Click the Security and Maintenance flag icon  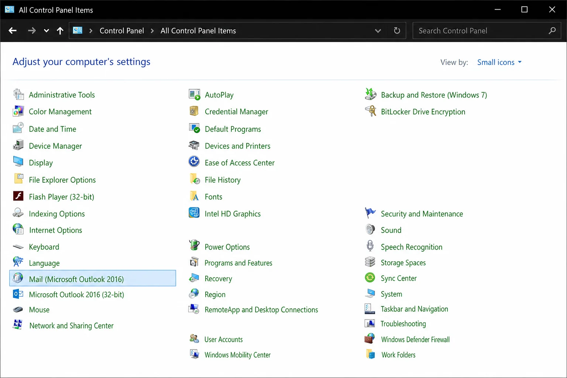[370, 213]
